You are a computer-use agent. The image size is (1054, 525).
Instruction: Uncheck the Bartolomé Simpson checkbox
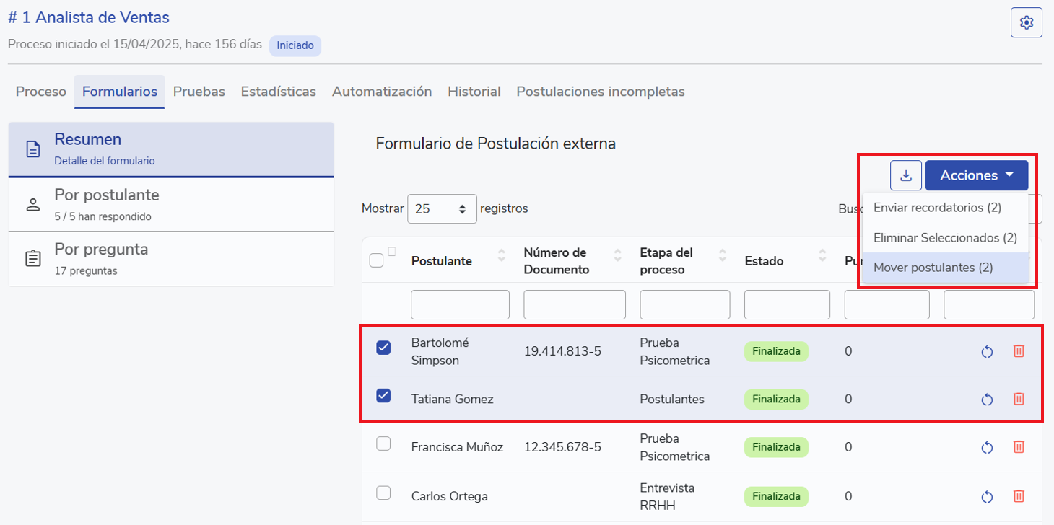383,348
